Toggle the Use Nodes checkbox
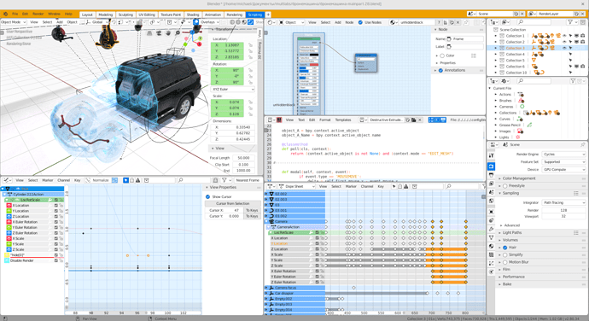Image resolution: width=589 pixels, height=321 pixels. click(360, 22)
